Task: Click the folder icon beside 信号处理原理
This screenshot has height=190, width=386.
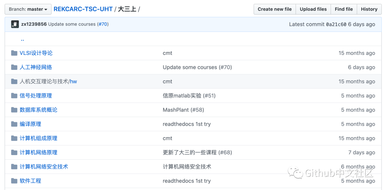Action: [x=14, y=96]
